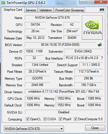Click the BIOS save chip icon
Screen dimensions: 108x134
(x=100, y=45)
